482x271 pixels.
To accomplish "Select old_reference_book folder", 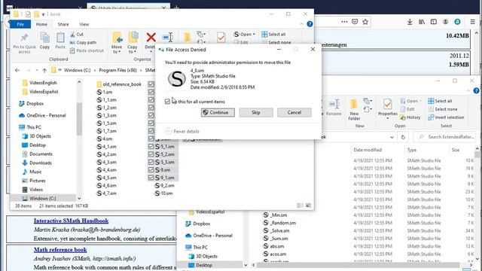I will click(119, 84).
